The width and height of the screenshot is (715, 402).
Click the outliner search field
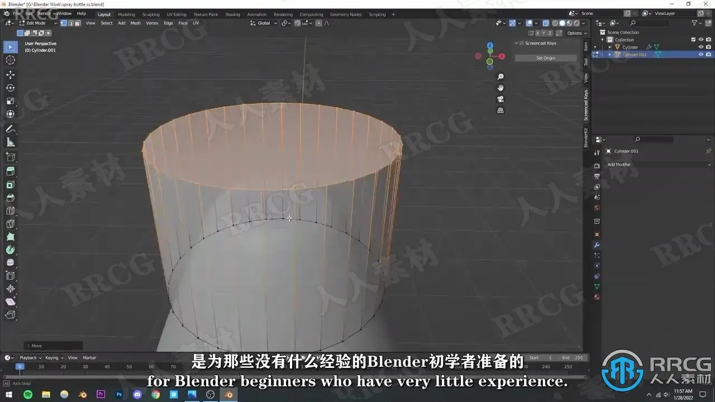pyautogui.click(x=648, y=23)
